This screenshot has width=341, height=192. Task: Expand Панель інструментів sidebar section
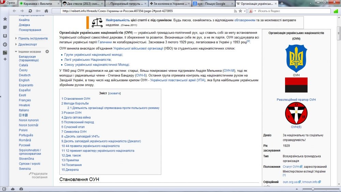[33, 38]
